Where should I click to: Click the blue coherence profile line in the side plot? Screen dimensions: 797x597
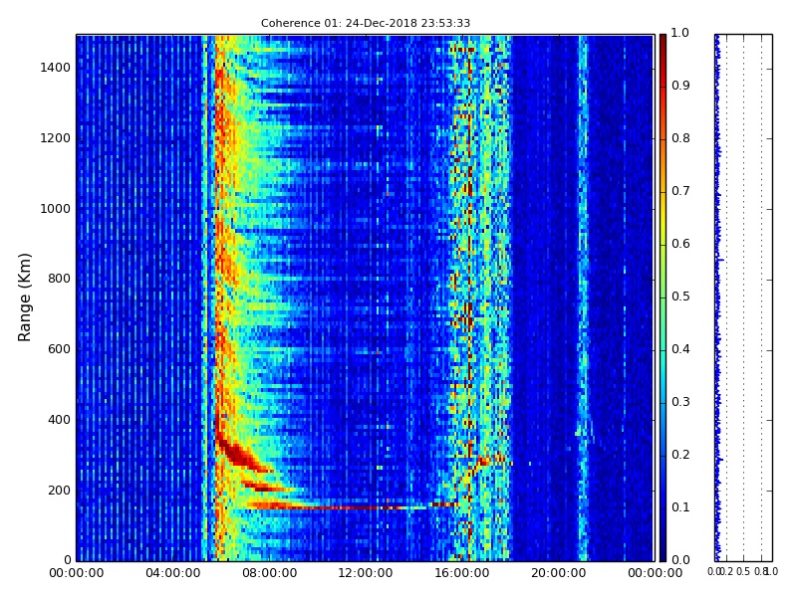(718, 298)
